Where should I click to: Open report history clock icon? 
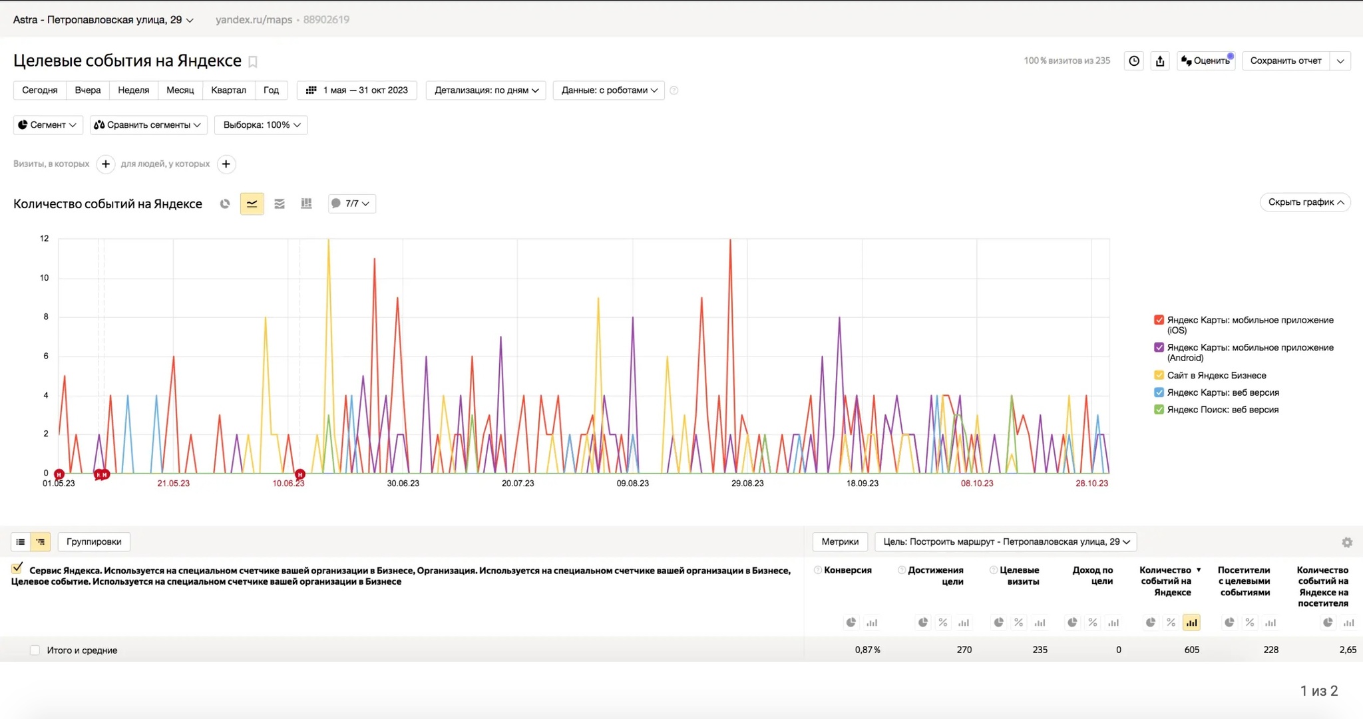1134,61
